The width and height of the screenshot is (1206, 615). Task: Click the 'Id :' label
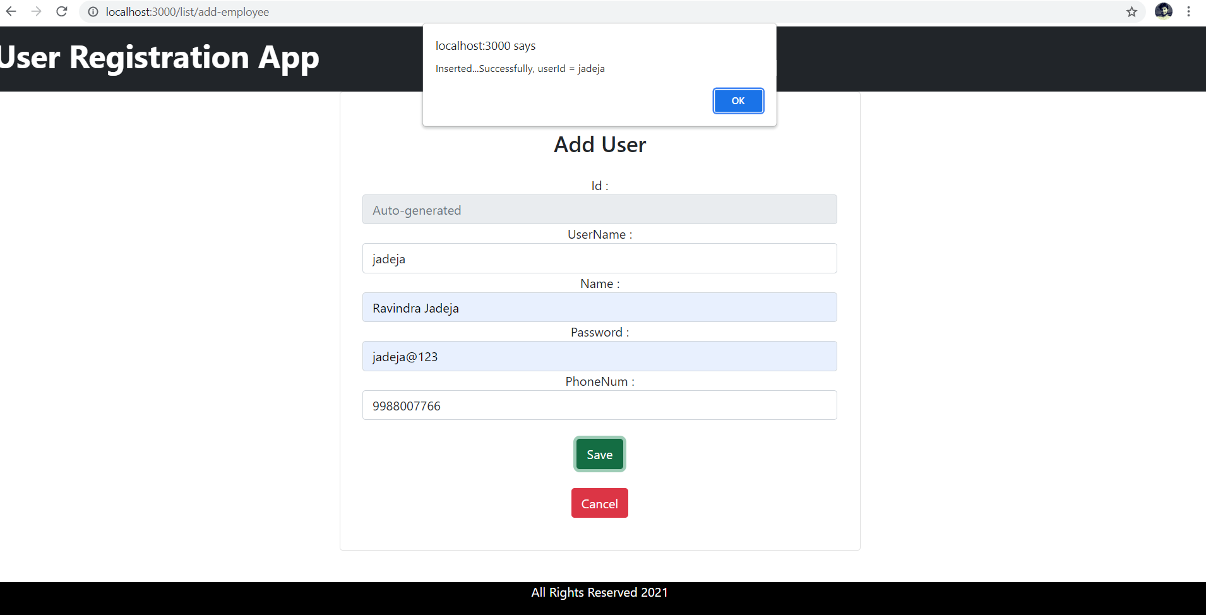600,186
